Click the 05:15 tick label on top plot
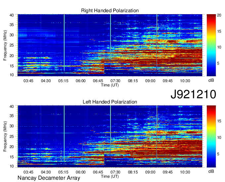225x182 pixels. coord(63,81)
